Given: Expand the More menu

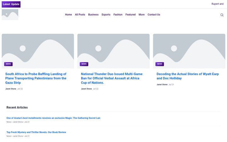Looking at the screenshot, I should pos(142,15).
